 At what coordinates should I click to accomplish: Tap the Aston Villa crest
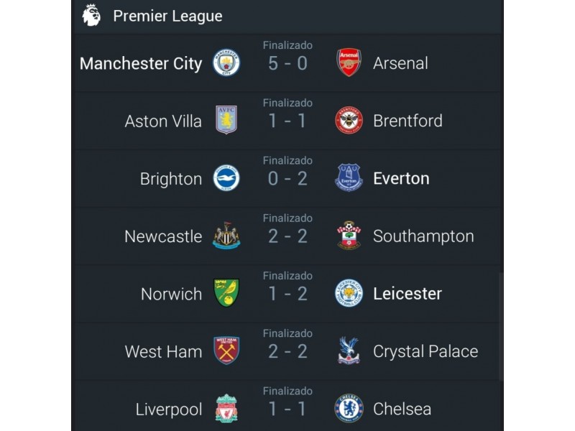pyautogui.click(x=226, y=120)
